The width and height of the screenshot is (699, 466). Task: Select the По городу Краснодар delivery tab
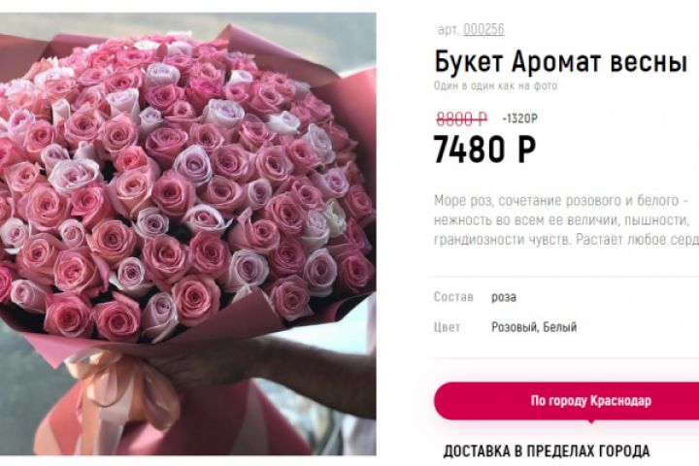click(567, 400)
